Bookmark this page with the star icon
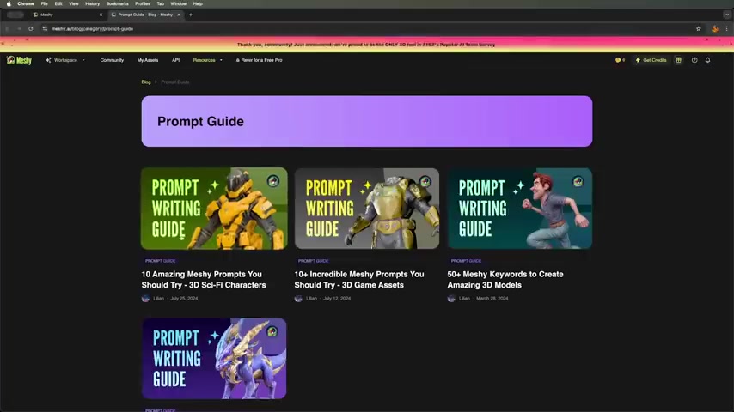 (699, 29)
